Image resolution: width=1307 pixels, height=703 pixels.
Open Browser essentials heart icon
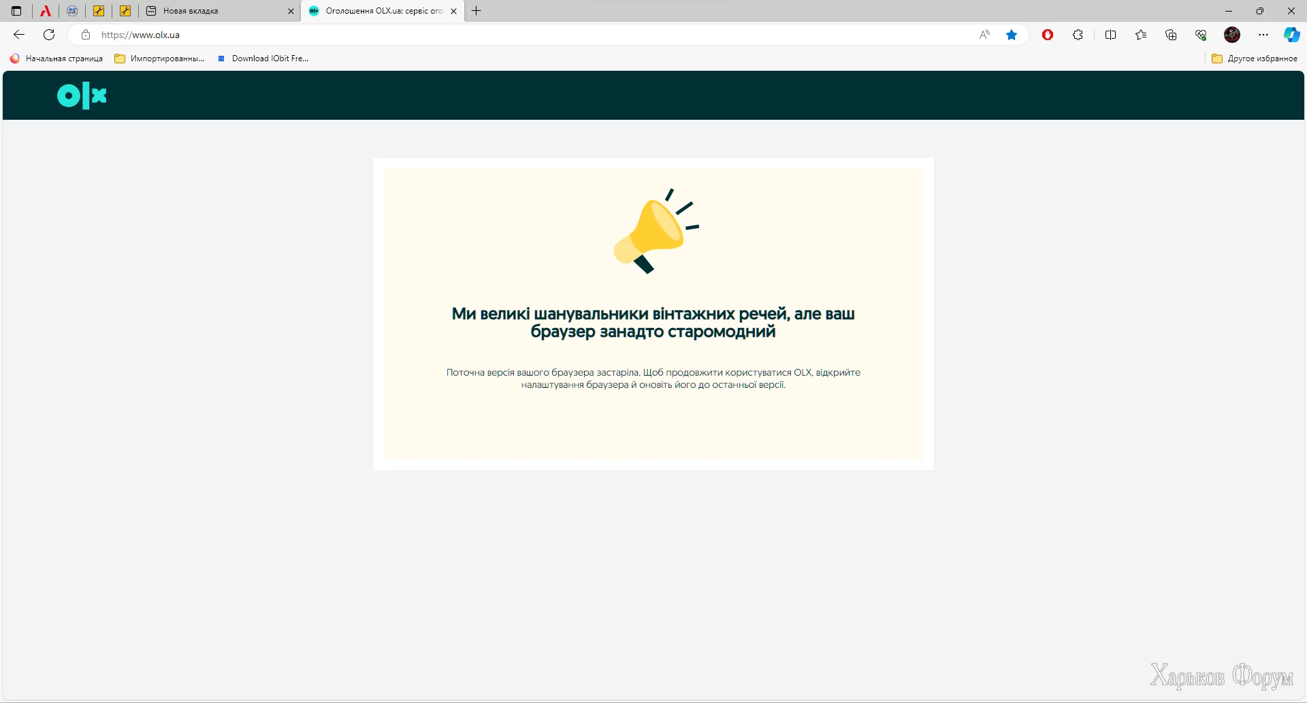[x=1201, y=35]
